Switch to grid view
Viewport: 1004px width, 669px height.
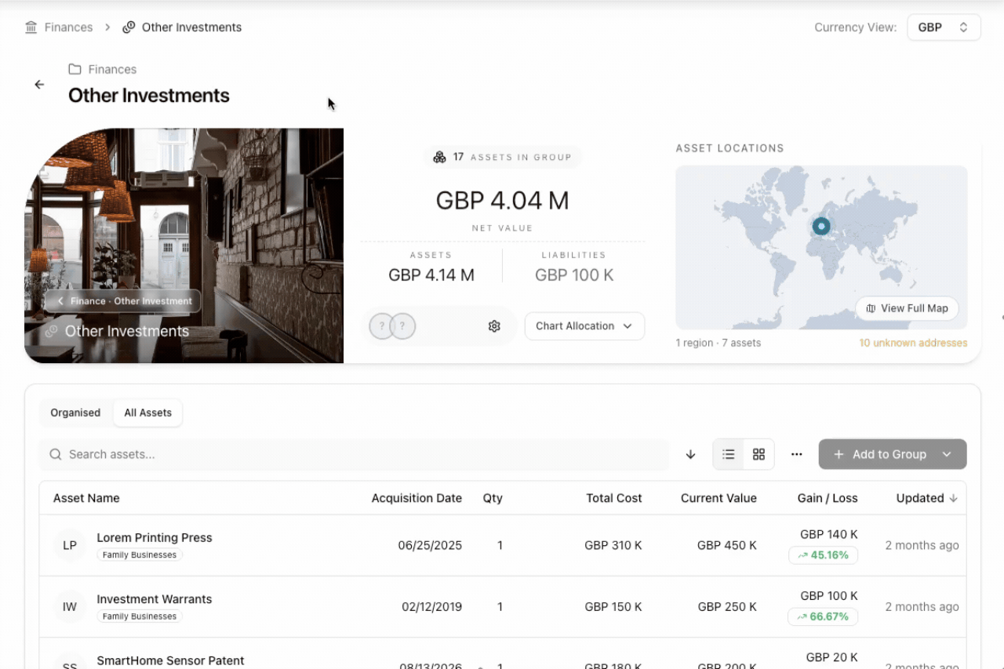(x=758, y=454)
